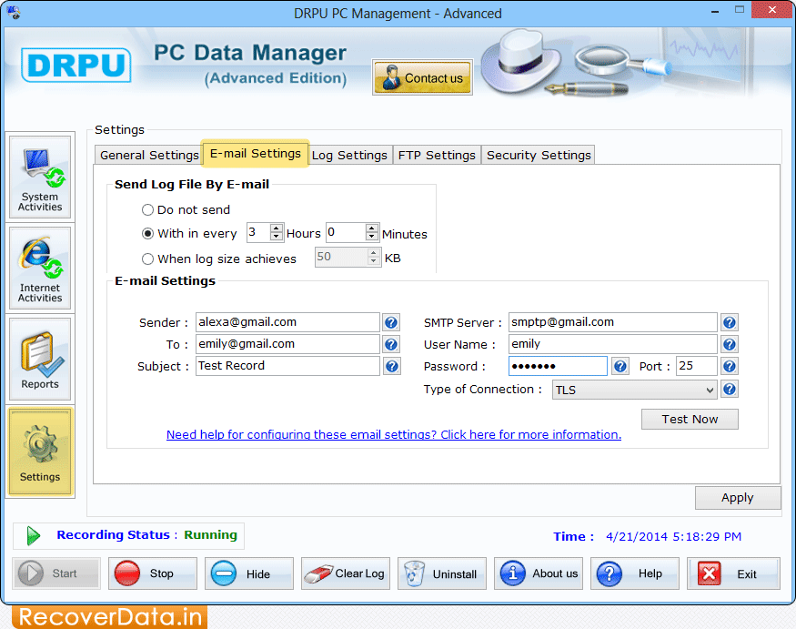Increase the Hours value
796x629 pixels.
pos(277,228)
